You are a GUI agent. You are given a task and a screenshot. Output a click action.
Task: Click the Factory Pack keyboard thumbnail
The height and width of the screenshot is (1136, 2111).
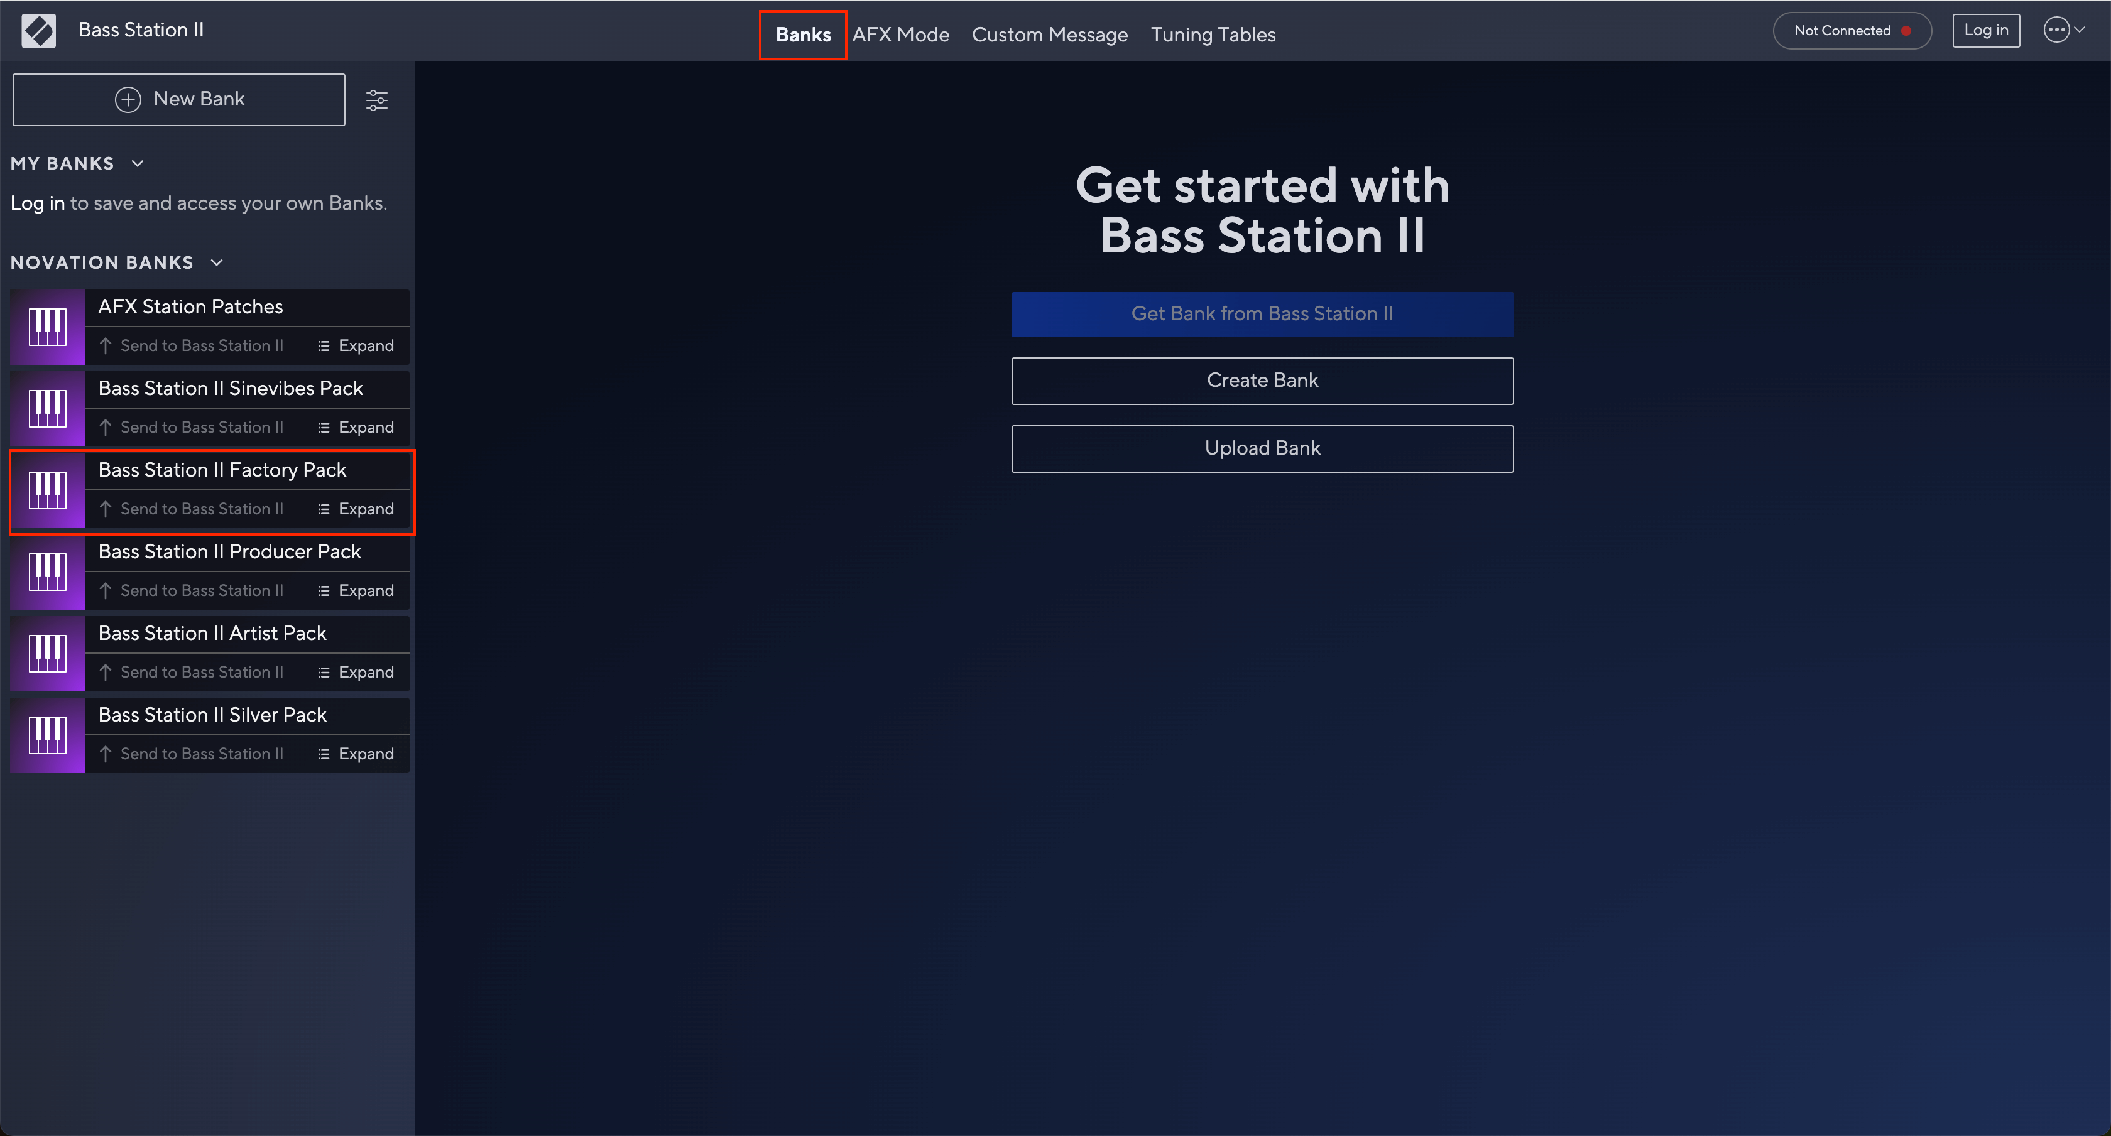pyautogui.click(x=48, y=490)
